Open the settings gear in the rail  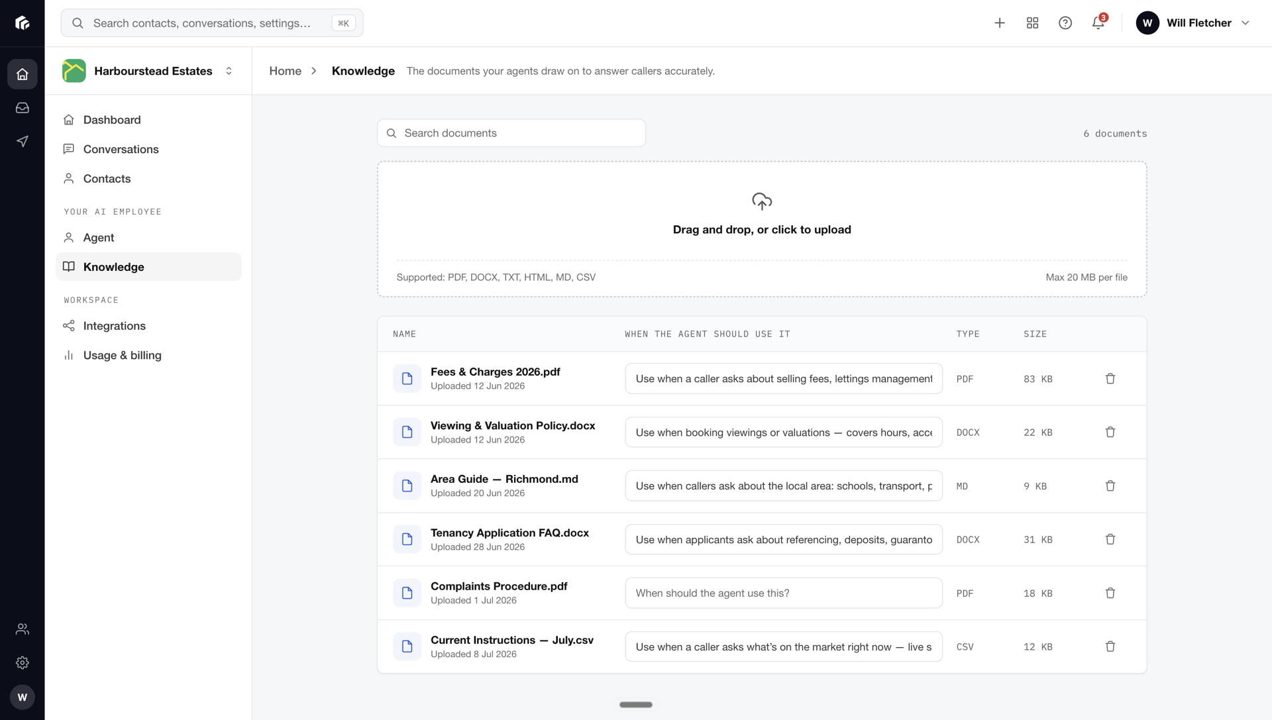pyautogui.click(x=23, y=663)
